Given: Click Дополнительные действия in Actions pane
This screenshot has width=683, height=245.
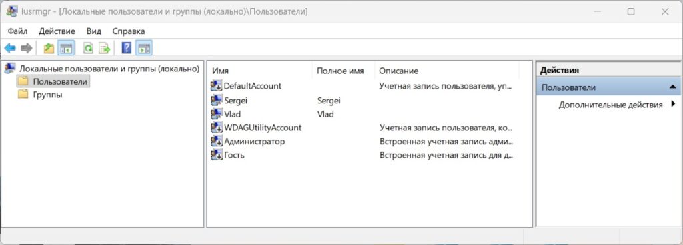Looking at the screenshot, I should click(x=610, y=105).
